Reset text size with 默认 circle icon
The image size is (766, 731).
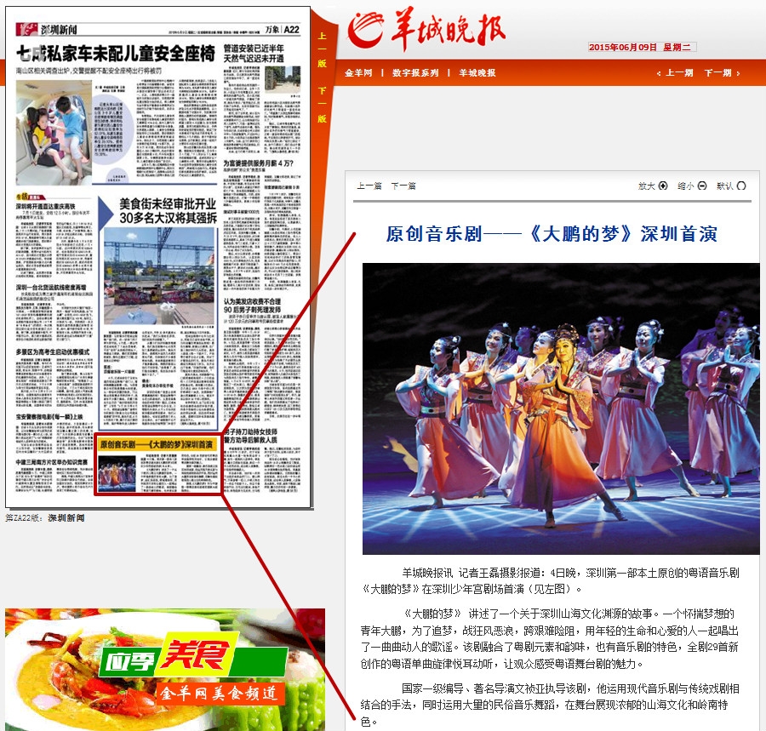pos(741,186)
